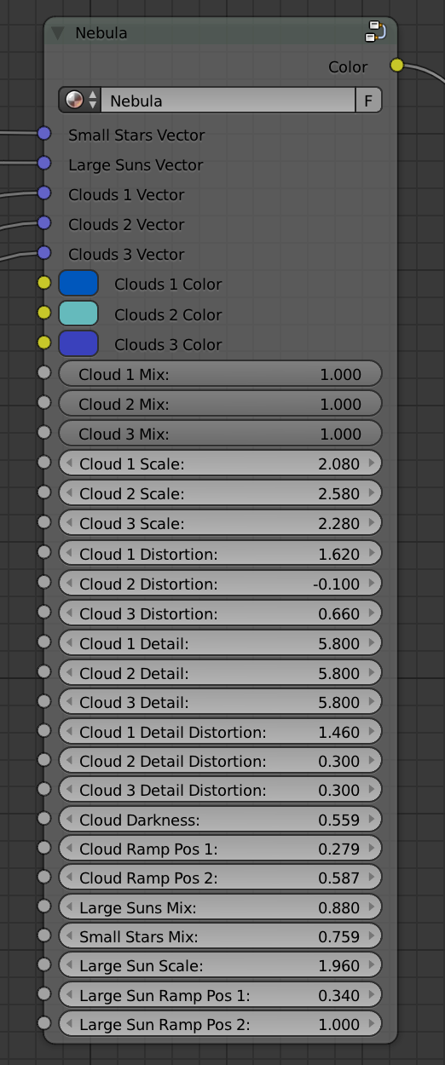
Task: Click the Cloud 1 Mix slider
Action: click(220, 374)
